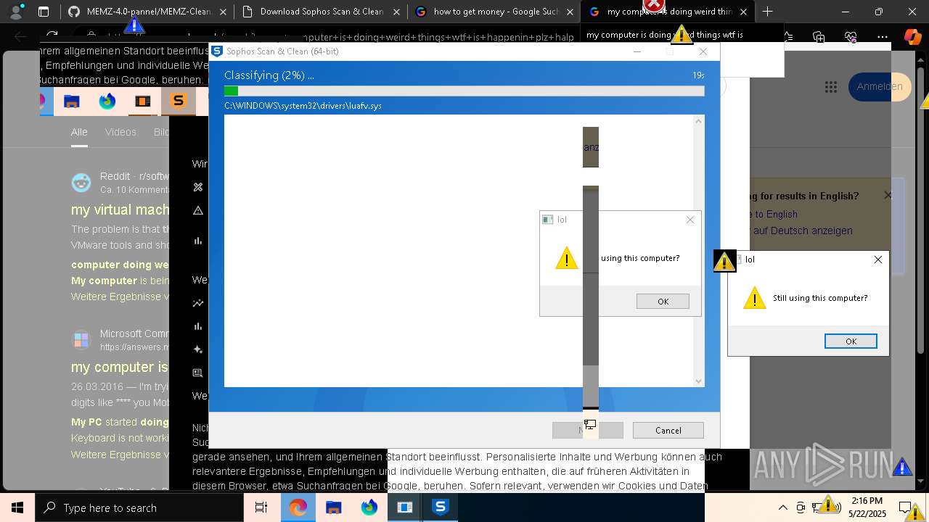929x522 pixels.
Task: Open the Edge tab actions menu icon
Action: click(x=44, y=12)
